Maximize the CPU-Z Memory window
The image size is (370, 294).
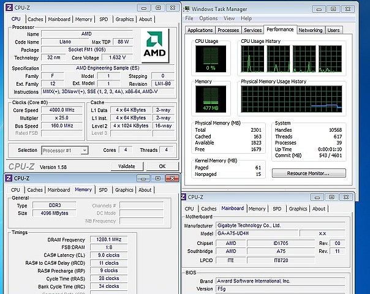[157, 178]
